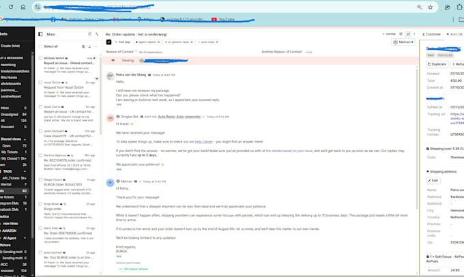Click the eye Viewing icon
Screen dimensions: 464x277
113,60
